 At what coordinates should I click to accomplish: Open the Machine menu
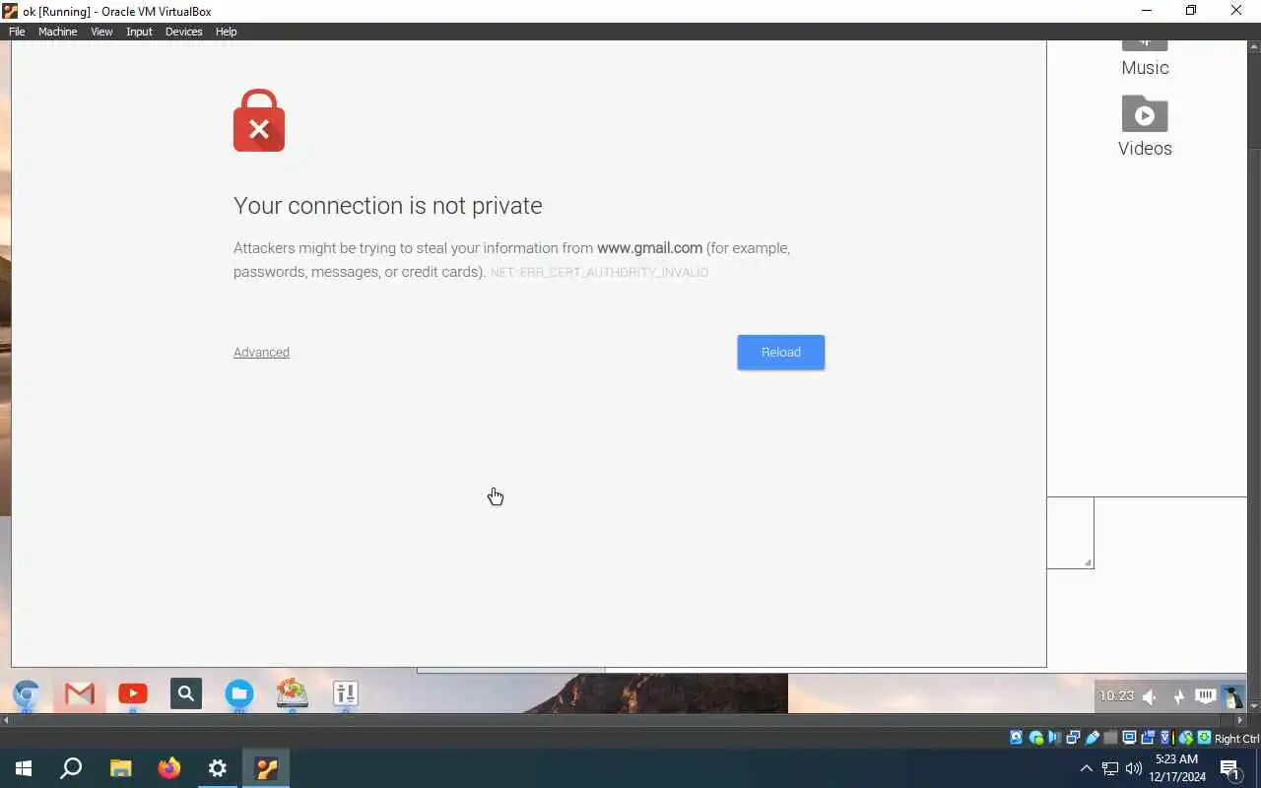(x=57, y=32)
